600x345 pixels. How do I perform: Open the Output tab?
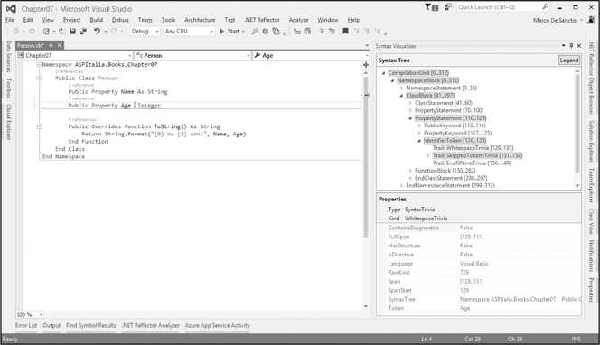point(52,325)
